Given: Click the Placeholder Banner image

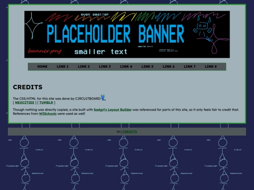Looking at the screenshot, I should coord(127,34).
